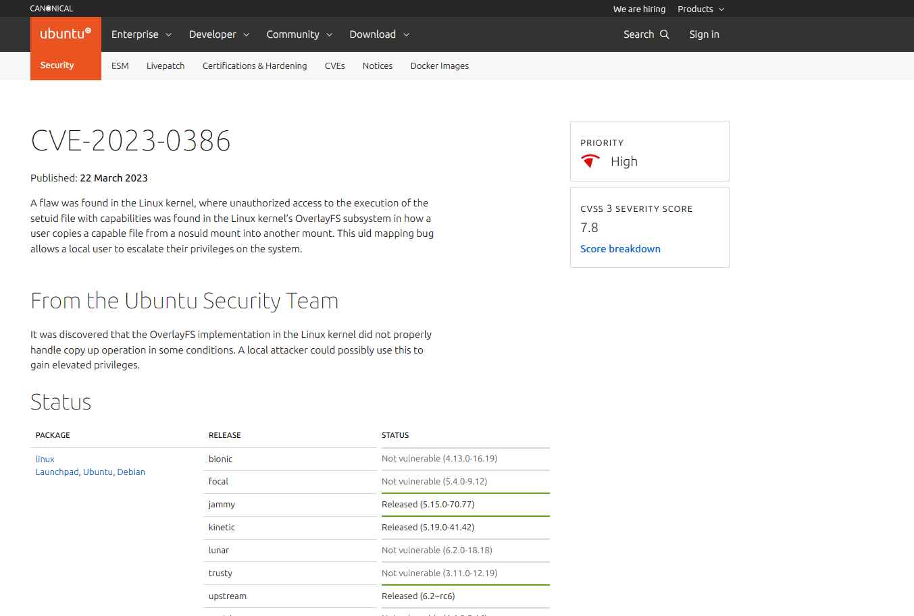Click the CVSS 3 SEVERITY SCORE label
The height and width of the screenshot is (616, 914).
point(636,209)
